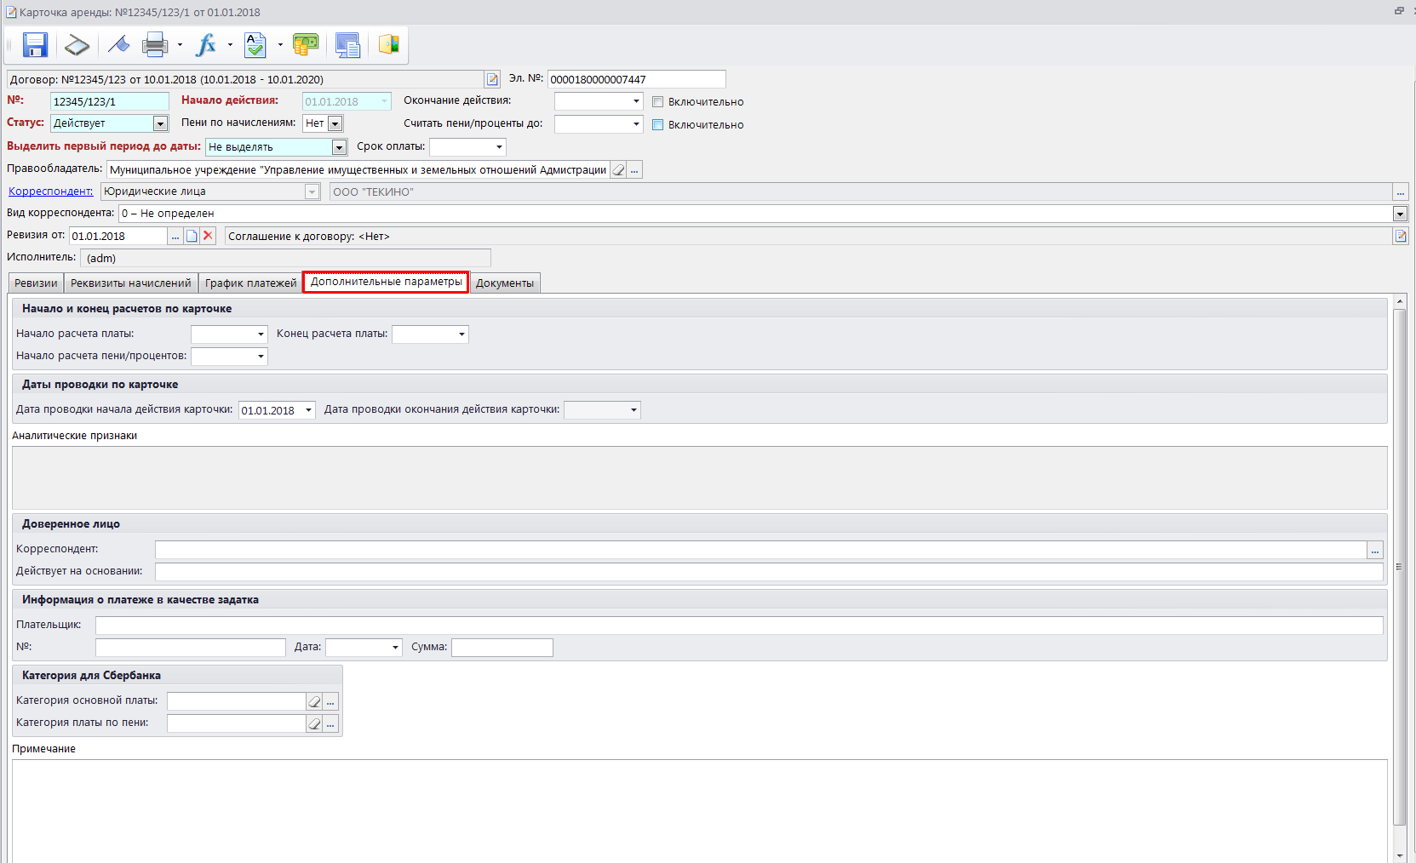Image resolution: width=1416 pixels, height=863 pixels.
Task: Click ellipsis button for Правообладатель
Action: point(634,170)
